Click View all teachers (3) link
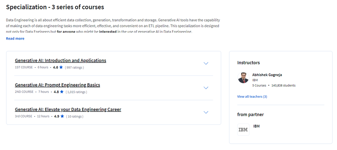 pos(252,97)
